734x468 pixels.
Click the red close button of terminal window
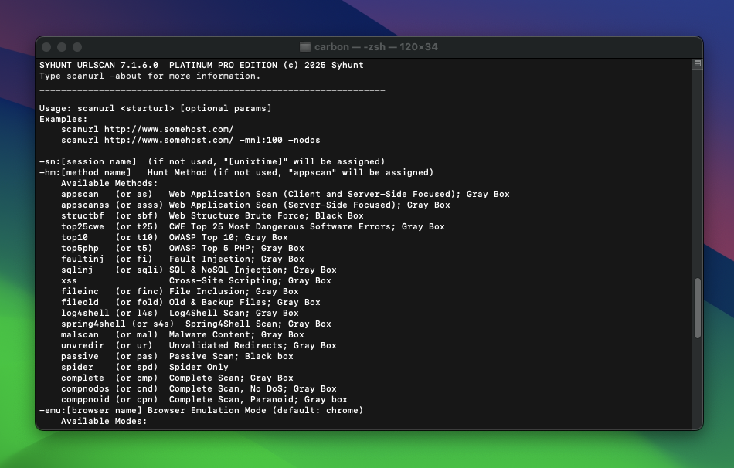click(x=46, y=47)
